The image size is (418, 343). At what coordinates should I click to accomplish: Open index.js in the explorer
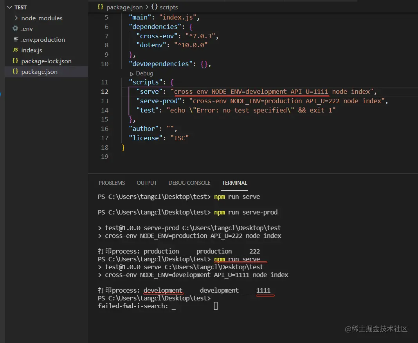pos(32,50)
